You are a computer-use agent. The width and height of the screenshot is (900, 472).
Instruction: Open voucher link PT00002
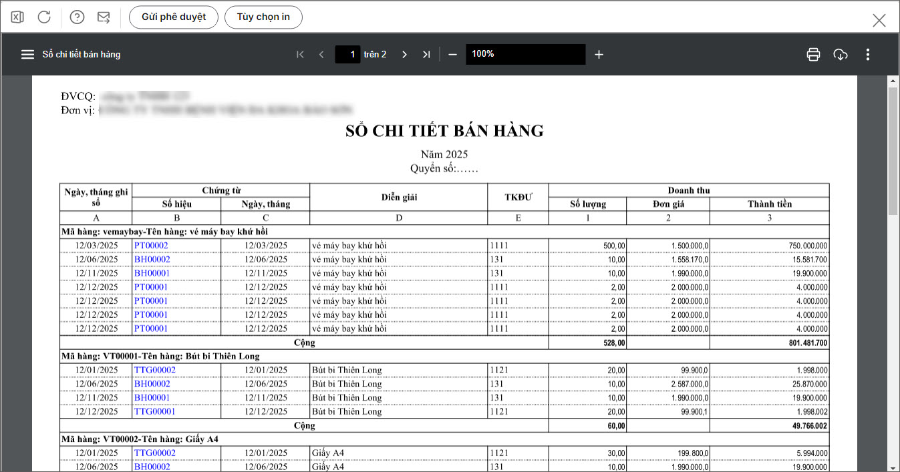tap(151, 245)
